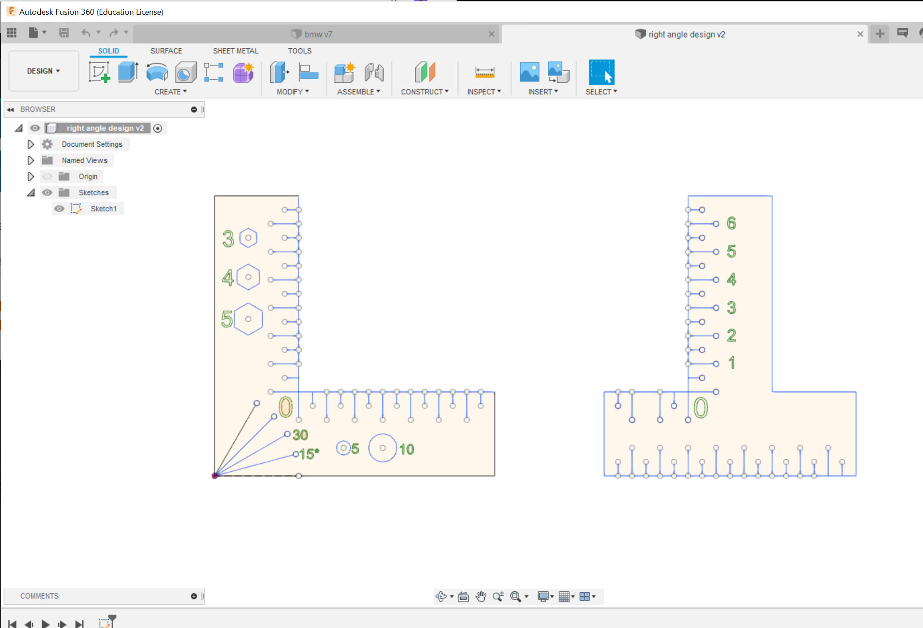923x628 pixels.
Task: Hide Sketch1 using eye icon
Action: (x=59, y=209)
